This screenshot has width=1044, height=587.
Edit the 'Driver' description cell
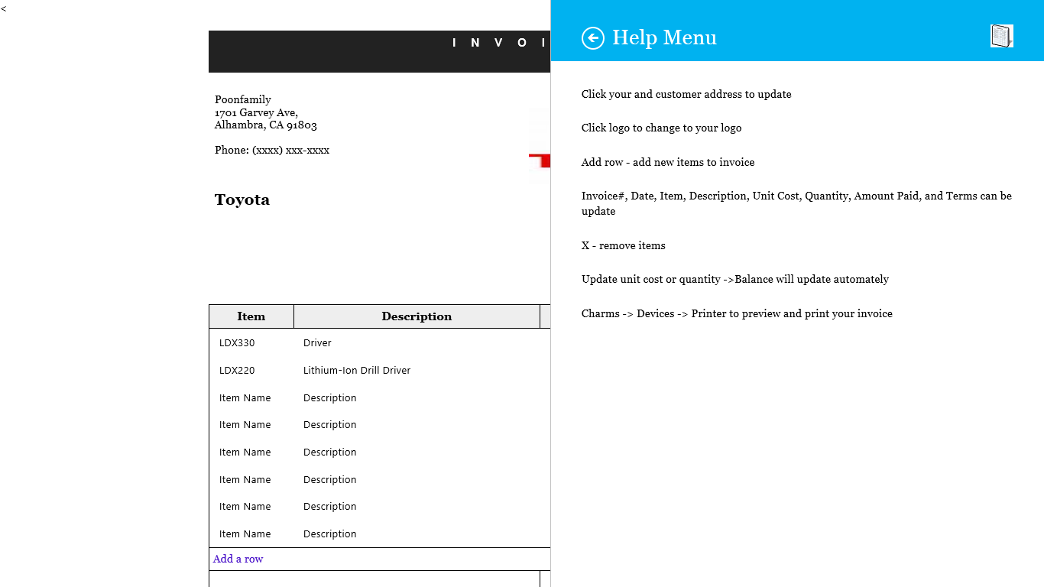coord(317,343)
